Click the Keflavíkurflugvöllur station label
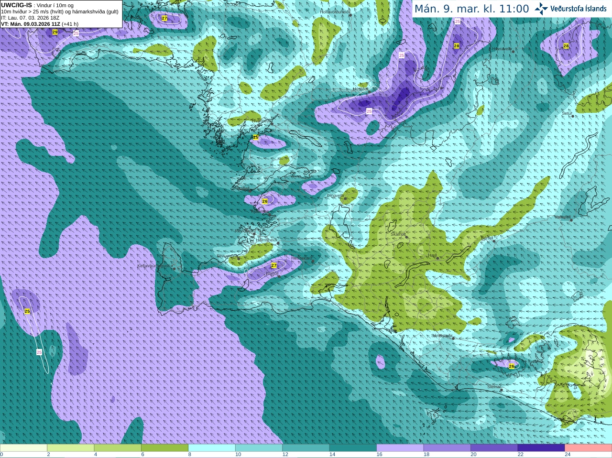Screen dimensions: 612x458 point(155,266)
